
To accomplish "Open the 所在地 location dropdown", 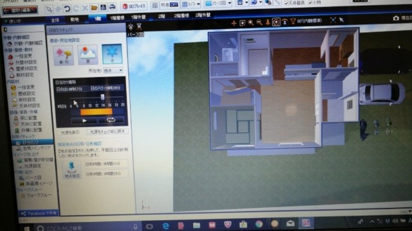I will pos(113,71).
